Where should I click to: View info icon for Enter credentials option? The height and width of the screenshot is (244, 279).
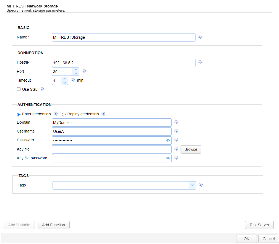click(x=56, y=114)
